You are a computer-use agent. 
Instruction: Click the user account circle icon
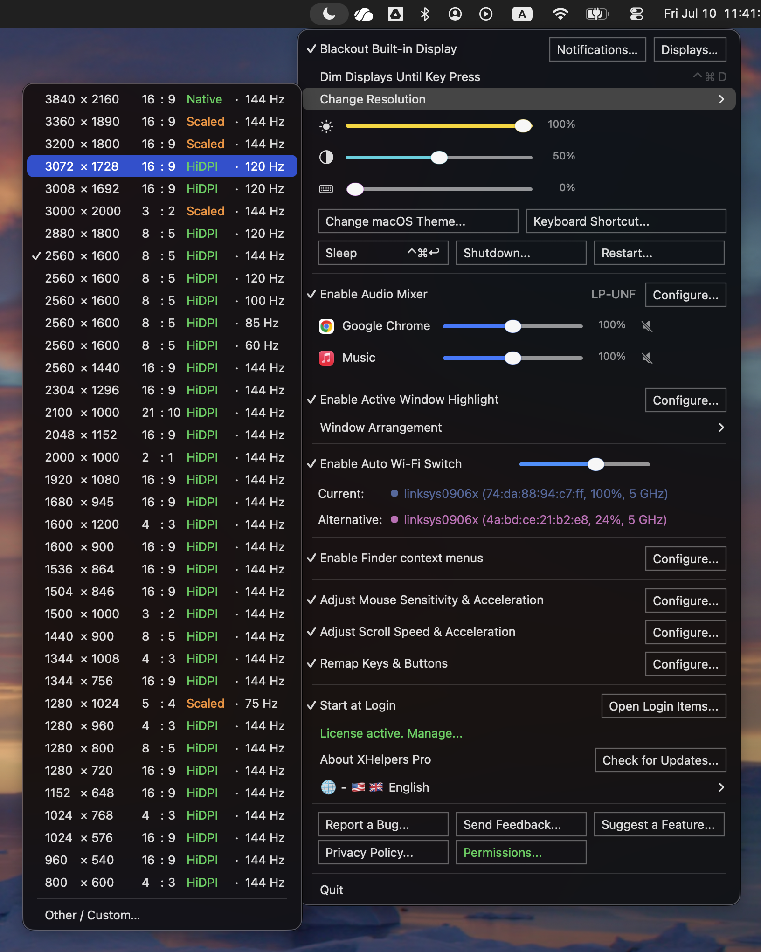point(455,14)
